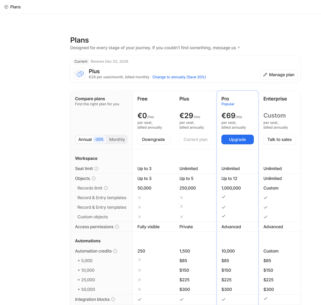
Task: Click the -20% discount badge
Action: [99, 139]
